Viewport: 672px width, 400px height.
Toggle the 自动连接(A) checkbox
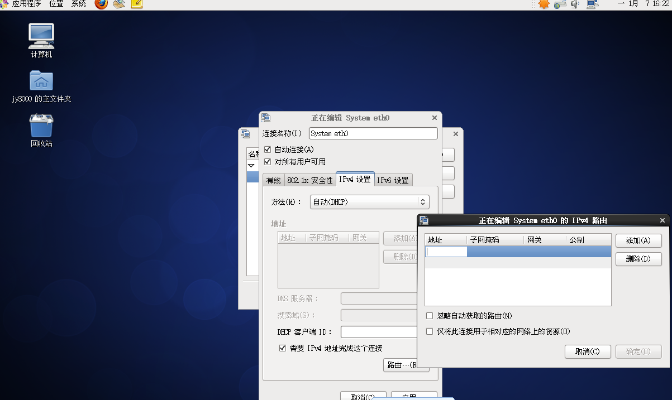(x=267, y=150)
